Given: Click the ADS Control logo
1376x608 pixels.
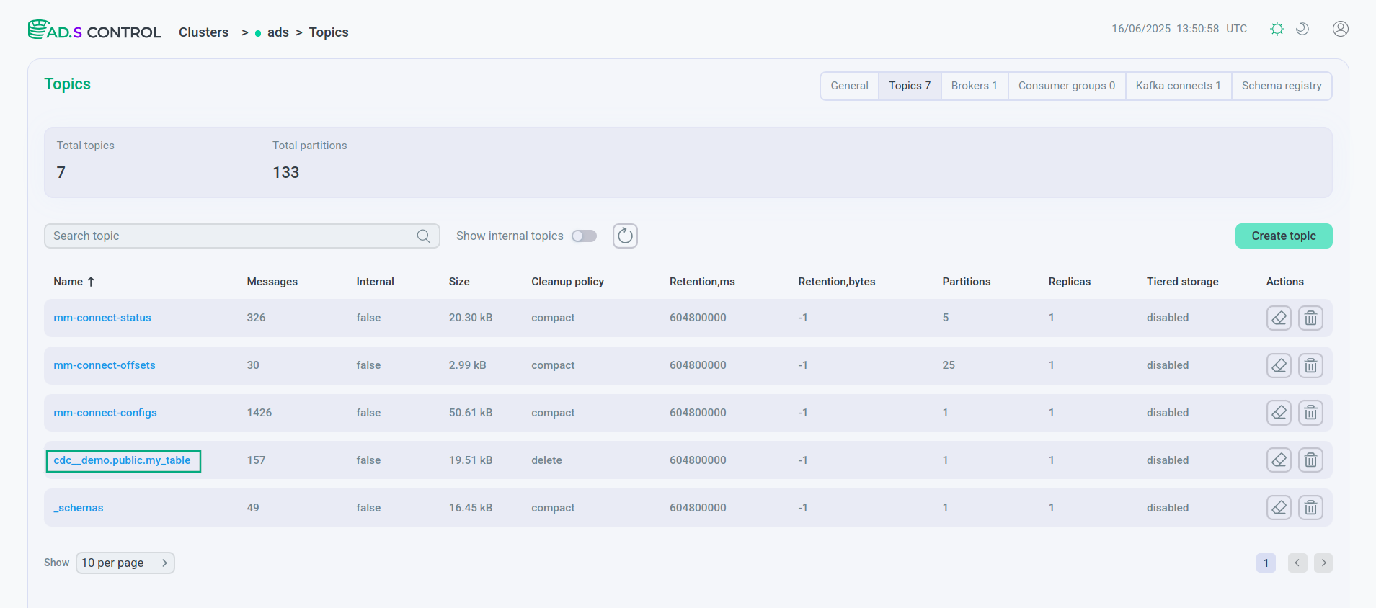Looking at the screenshot, I should 94,30.
